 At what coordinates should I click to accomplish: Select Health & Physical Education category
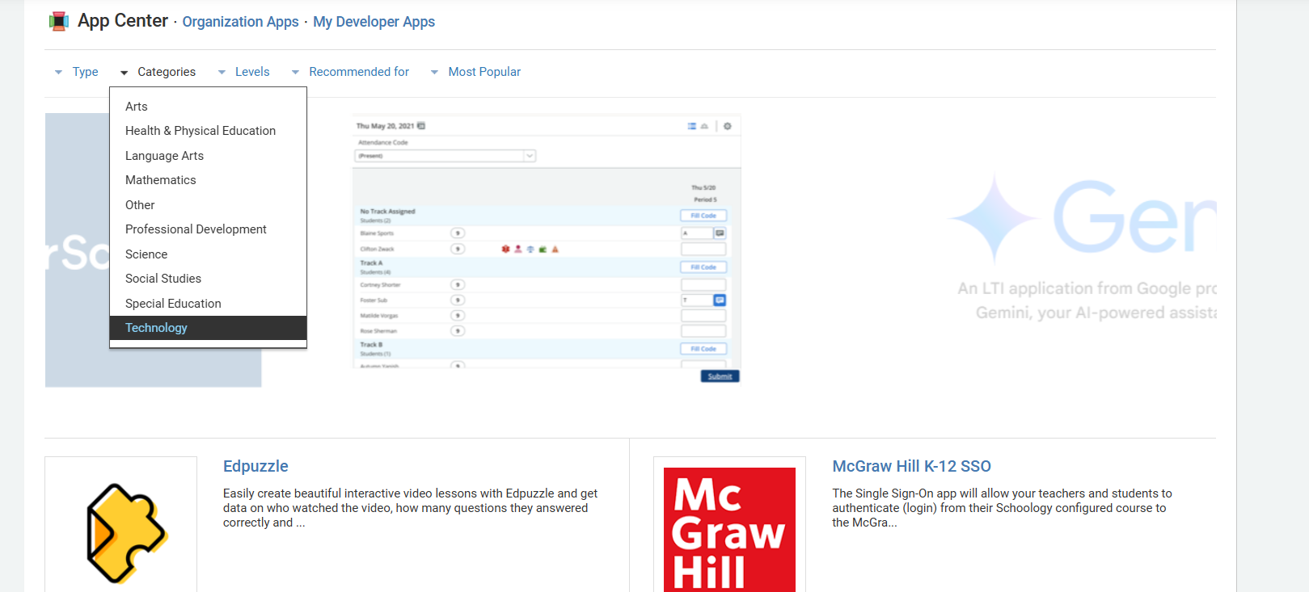pyautogui.click(x=208, y=131)
